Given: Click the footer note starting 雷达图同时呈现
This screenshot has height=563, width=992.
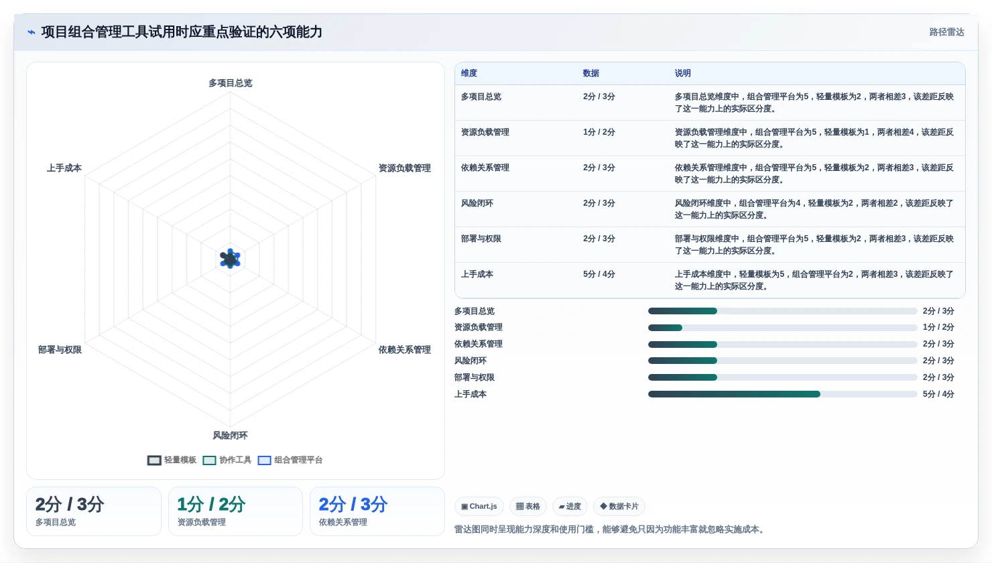Looking at the screenshot, I should 610,529.
